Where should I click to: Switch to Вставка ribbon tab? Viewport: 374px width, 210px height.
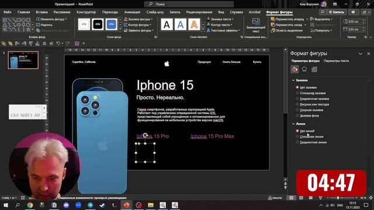point(41,12)
